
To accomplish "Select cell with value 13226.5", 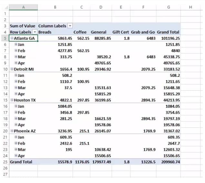I will click(143, 162).
